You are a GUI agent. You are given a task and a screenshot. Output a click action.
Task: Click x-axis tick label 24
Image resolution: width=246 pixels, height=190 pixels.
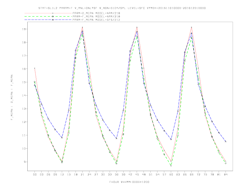pos(89,174)
